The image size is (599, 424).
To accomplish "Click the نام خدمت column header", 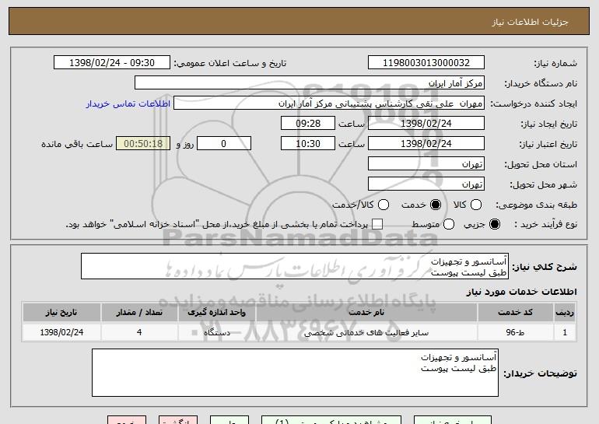I will pos(366,313).
